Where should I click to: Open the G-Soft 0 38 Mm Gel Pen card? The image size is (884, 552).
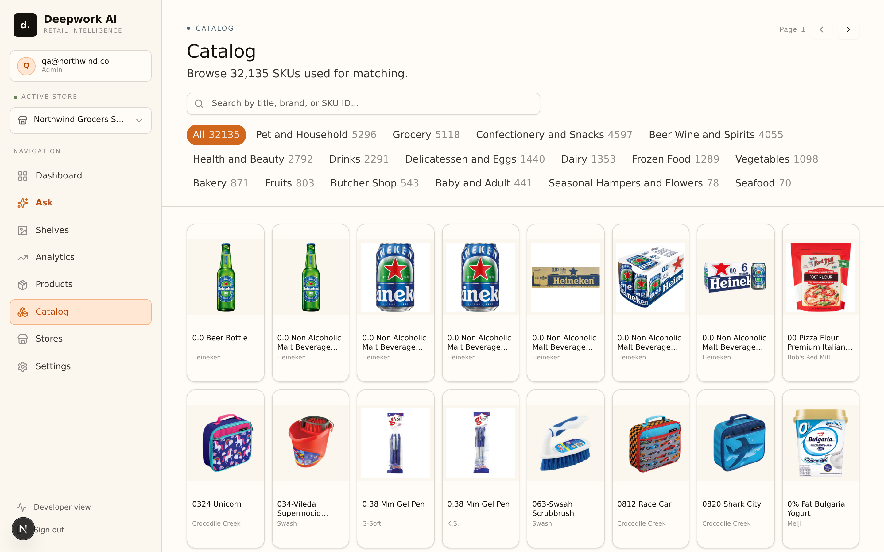396,469
